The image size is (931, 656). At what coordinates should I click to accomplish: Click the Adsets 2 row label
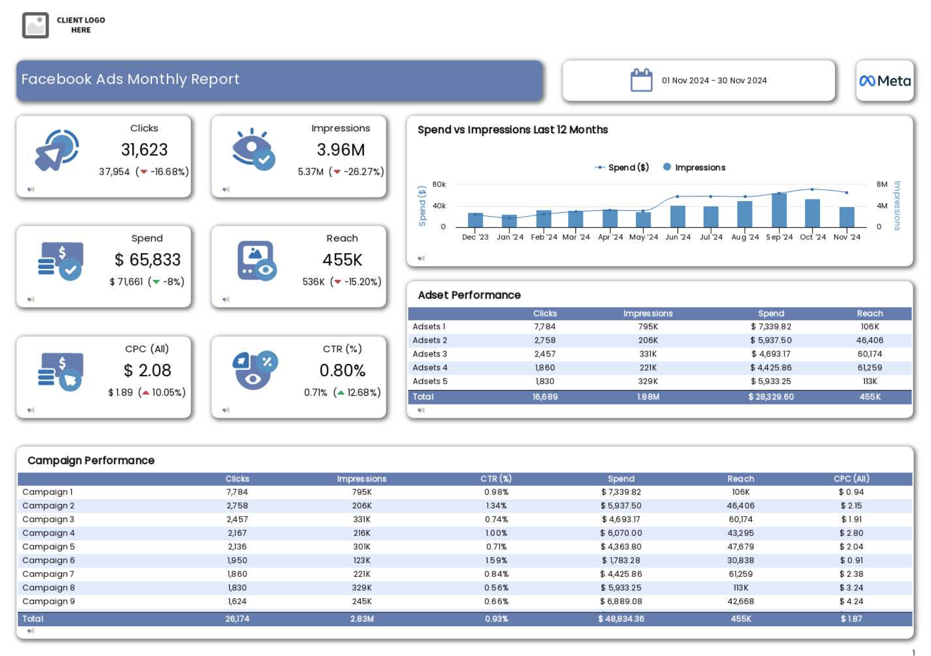point(430,340)
